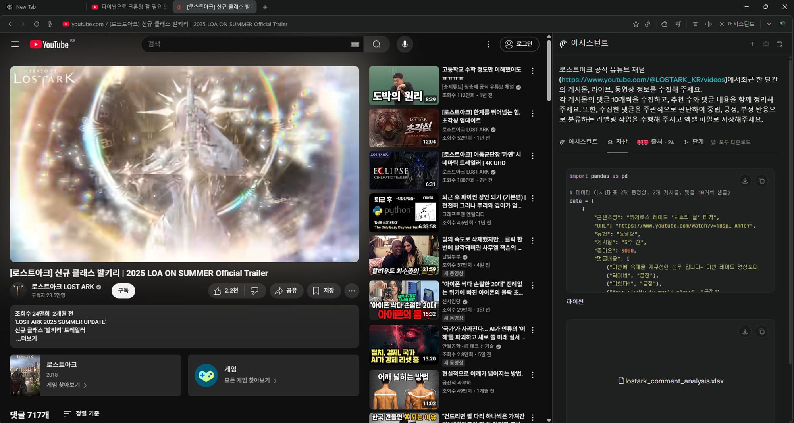Open the browser extensions puzzle icon

tap(664, 24)
